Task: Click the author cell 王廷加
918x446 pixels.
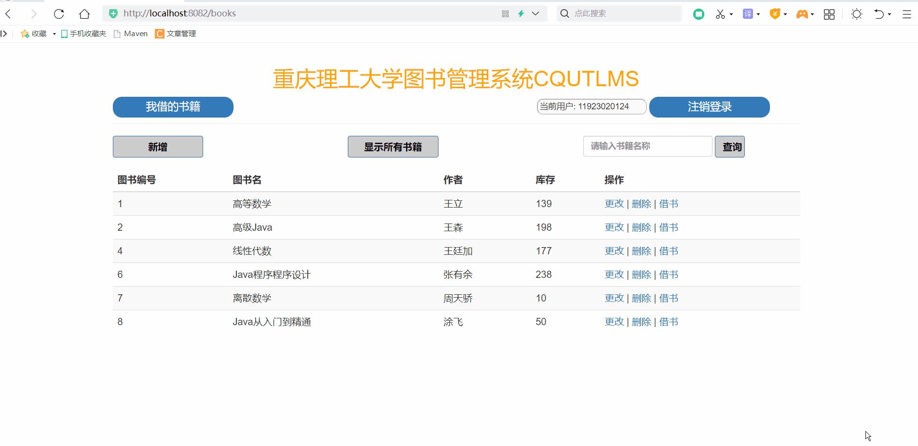Action: pyautogui.click(x=458, y=251)
